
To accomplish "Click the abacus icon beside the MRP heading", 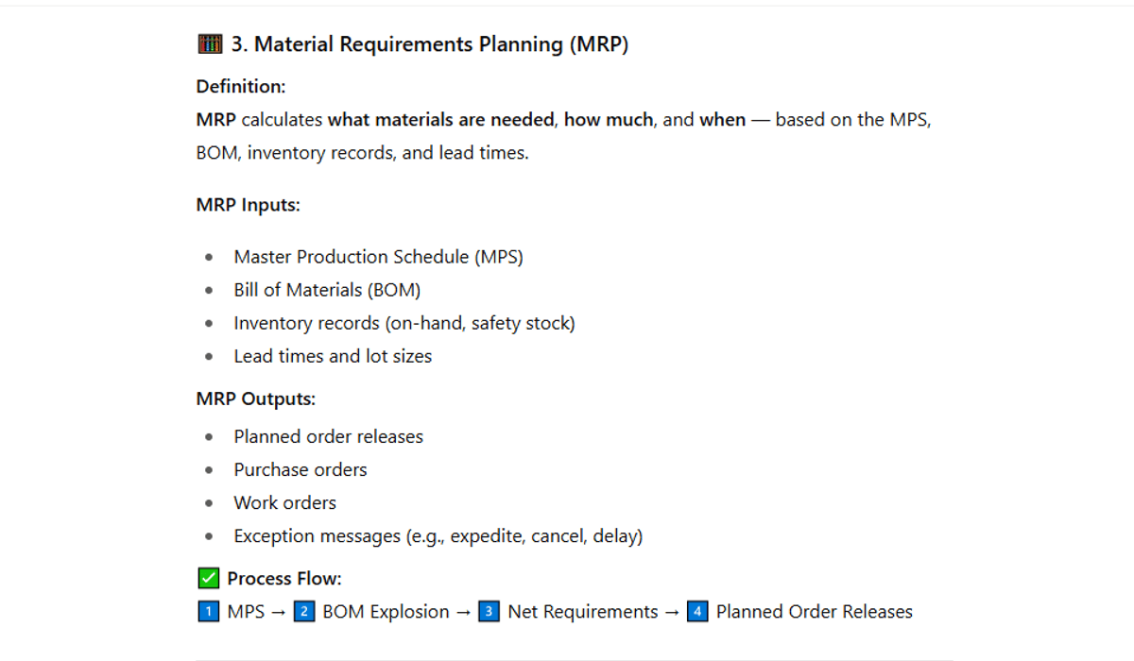I will 209,44.
